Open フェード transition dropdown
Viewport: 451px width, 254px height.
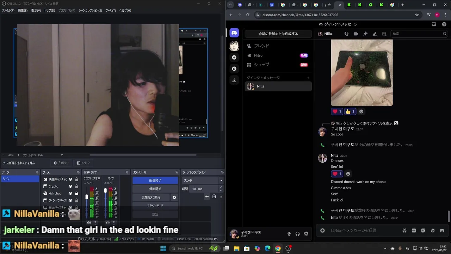pyautogui.click(x=203, y=180)
